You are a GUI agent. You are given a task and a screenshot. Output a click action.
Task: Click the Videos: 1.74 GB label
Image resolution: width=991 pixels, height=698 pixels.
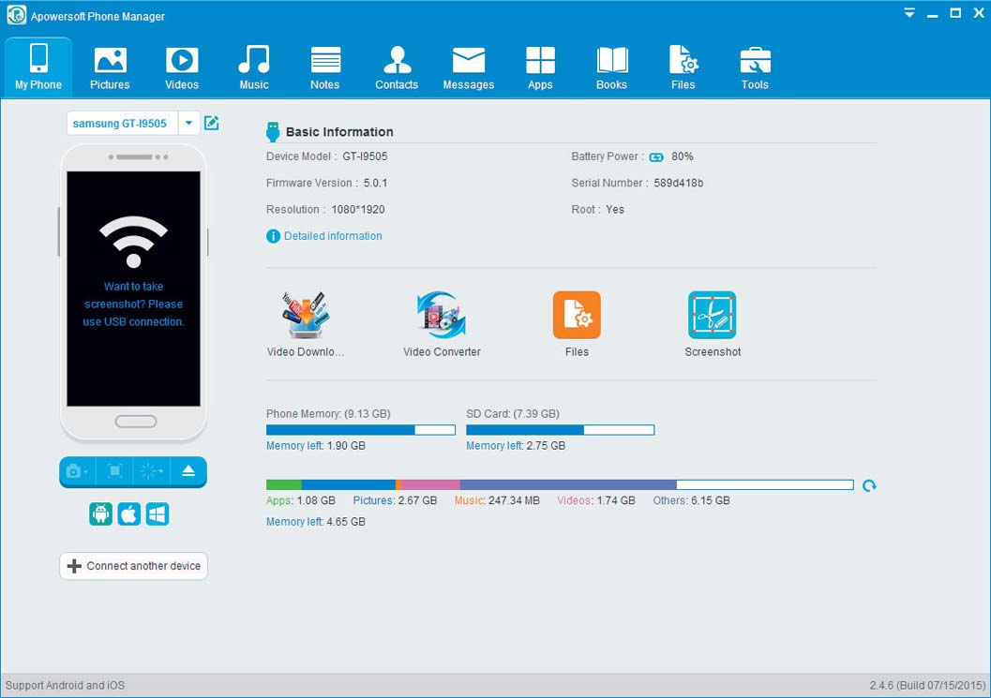point(596,500)
